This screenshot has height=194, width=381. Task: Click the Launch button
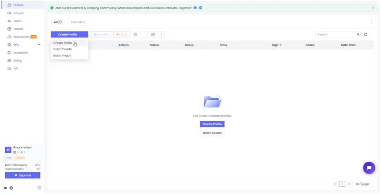point(101,34)
